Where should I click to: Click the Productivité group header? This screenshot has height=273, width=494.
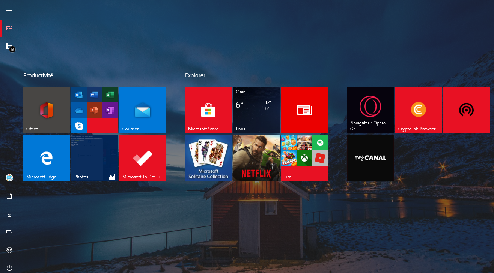pos(38,75)
